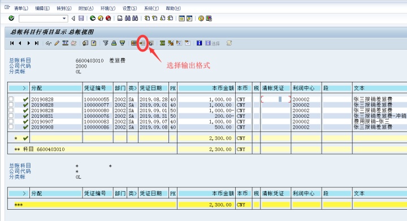Open the 编辑(E) menu

point(42,8)
